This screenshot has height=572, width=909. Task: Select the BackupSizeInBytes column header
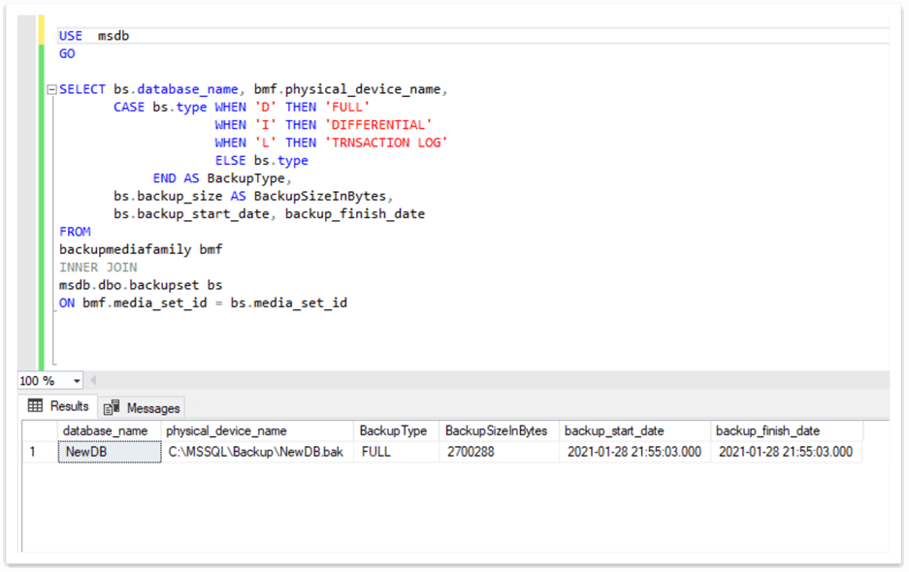click(496, 430)
